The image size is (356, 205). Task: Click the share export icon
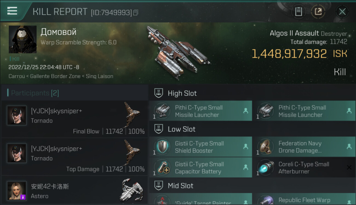[x=318, y=12]
